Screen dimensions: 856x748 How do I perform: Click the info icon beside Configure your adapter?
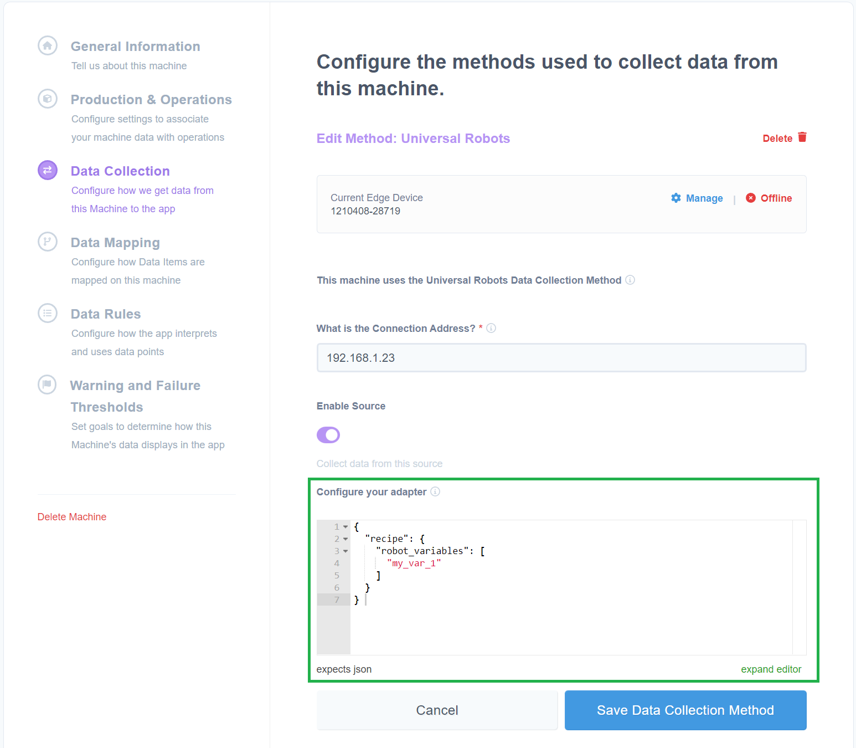435,491
